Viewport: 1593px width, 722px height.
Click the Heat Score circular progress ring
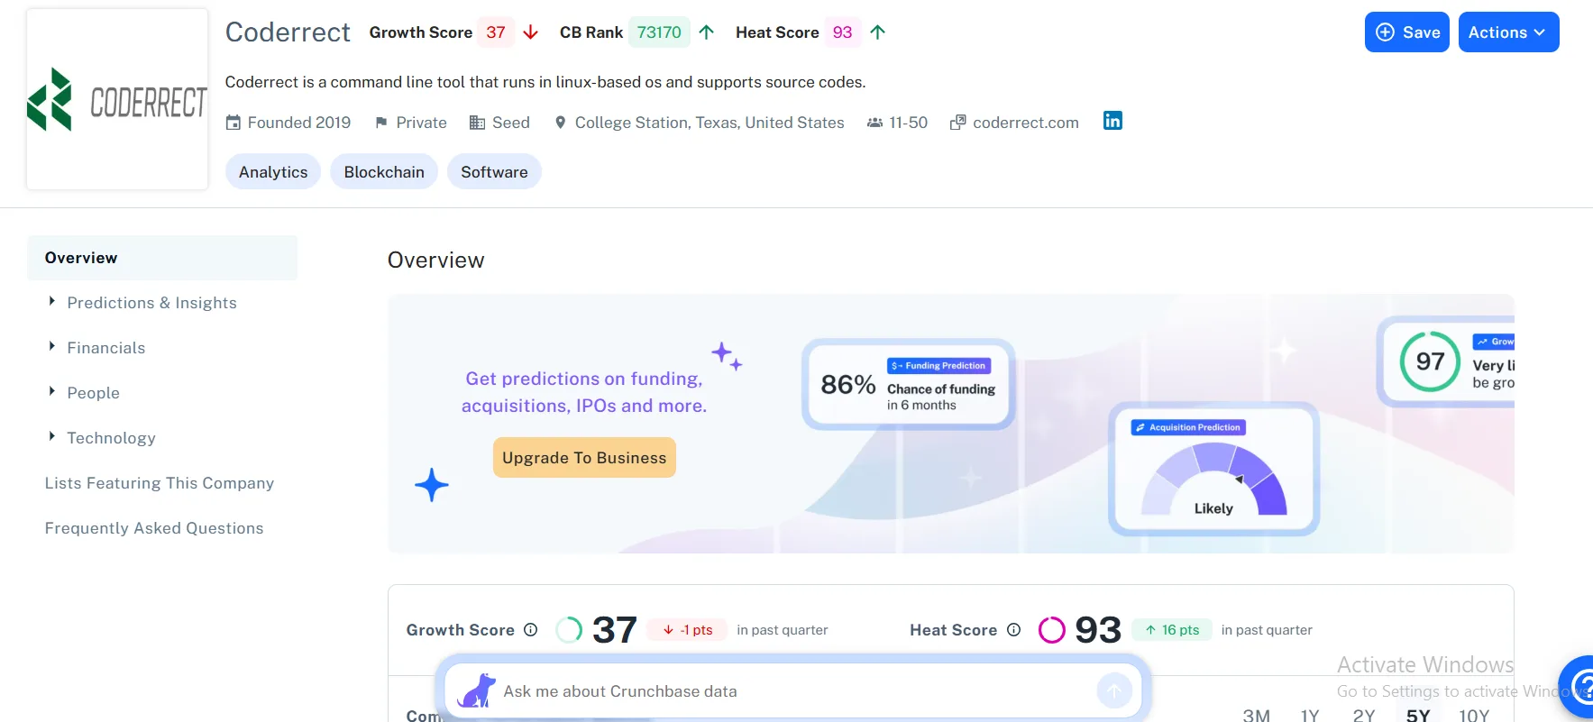(1052, 630)
